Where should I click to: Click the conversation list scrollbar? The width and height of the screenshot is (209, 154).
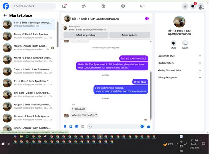tap(58, 34)
